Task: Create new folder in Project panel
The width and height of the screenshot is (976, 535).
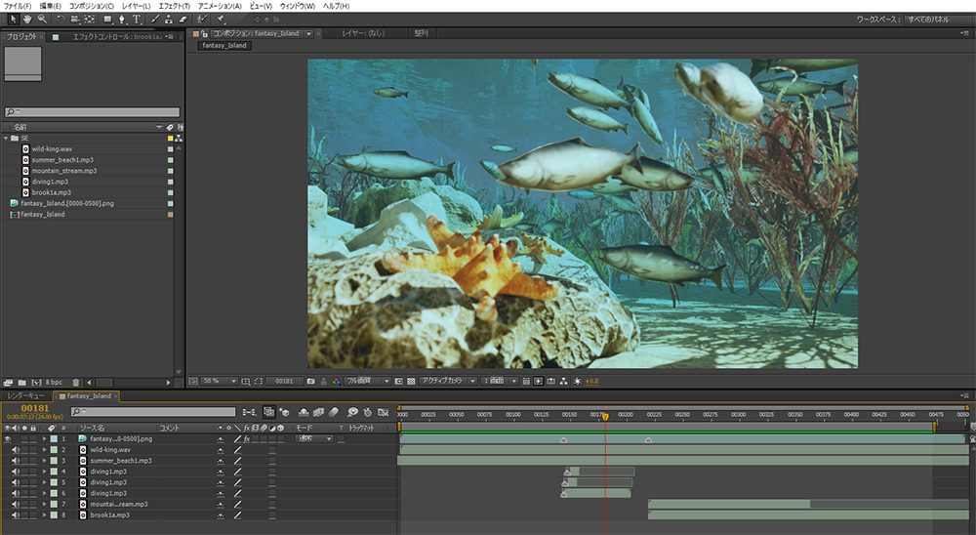Action: pos(20,382)
